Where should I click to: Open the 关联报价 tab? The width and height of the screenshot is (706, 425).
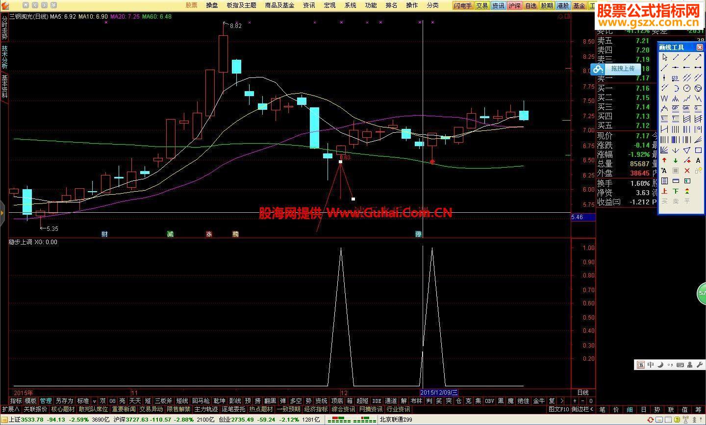point(35,409)
